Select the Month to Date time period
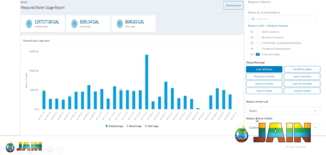The width and height of the screenshot is (326, 155). coord(302,69)
